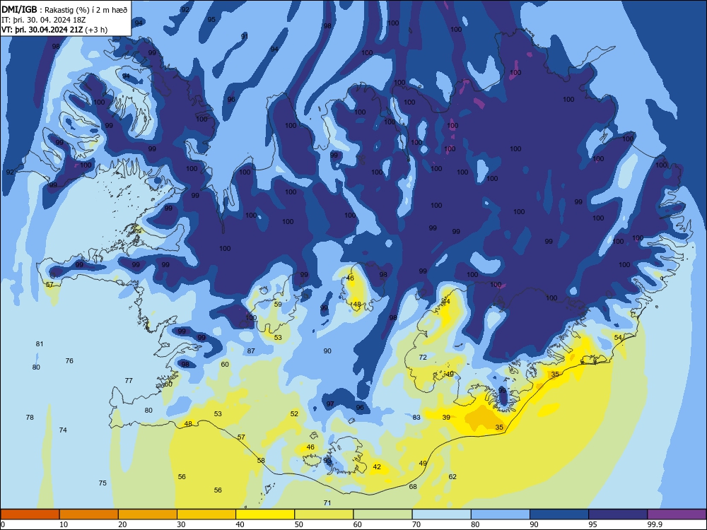This screenshot has height=530, width=707.
Task: Click the map value '95' near the top
Action: coord(211,19)
